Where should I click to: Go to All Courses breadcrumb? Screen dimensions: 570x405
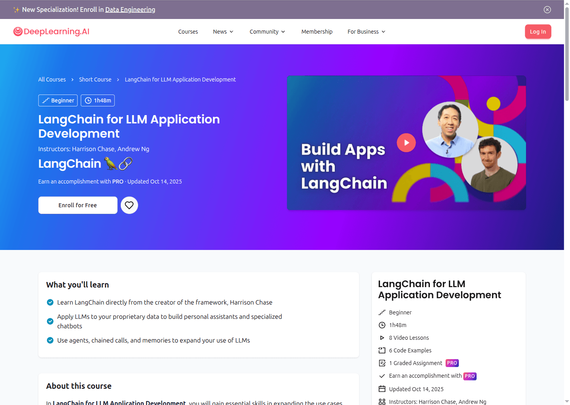click(x=52, y=79)
